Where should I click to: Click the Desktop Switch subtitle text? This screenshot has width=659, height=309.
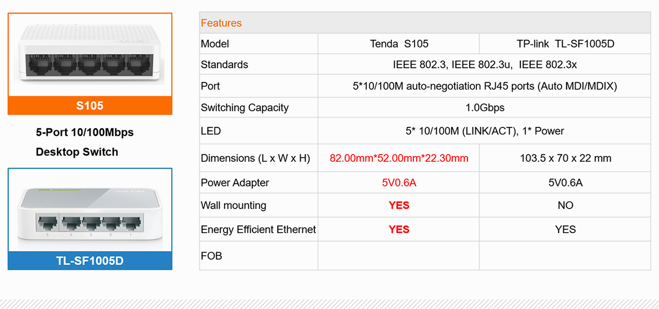(x=77, y=152)
